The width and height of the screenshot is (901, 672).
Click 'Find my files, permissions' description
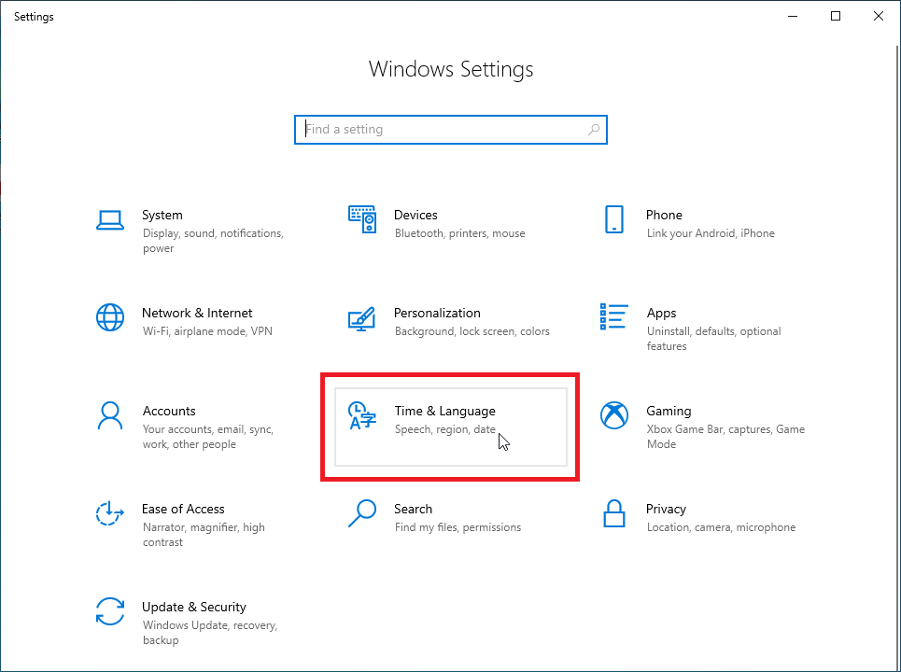[458, 527]
